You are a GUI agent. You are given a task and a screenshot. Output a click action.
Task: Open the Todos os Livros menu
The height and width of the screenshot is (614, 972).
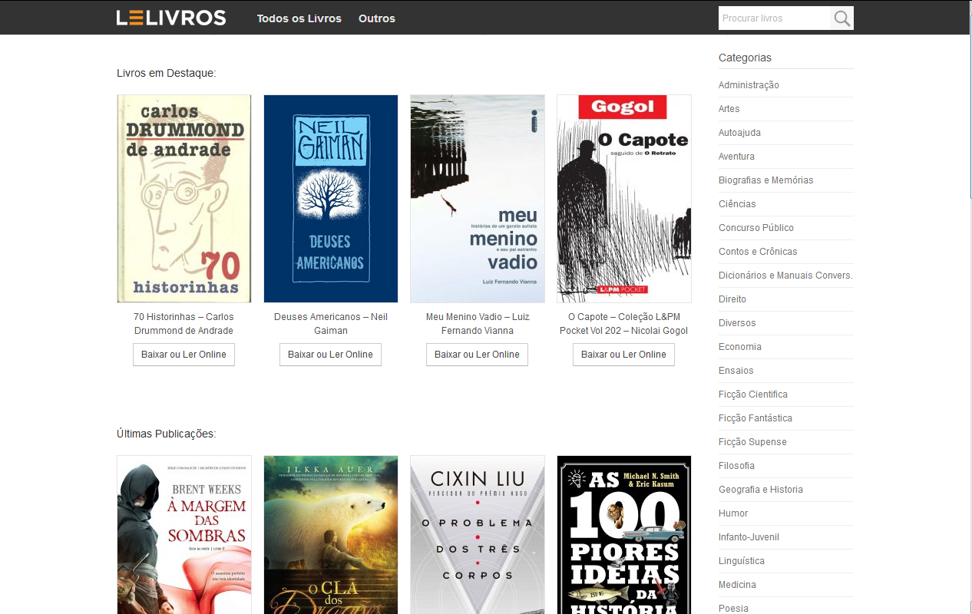pyautogui.click(x=299, y=18)
